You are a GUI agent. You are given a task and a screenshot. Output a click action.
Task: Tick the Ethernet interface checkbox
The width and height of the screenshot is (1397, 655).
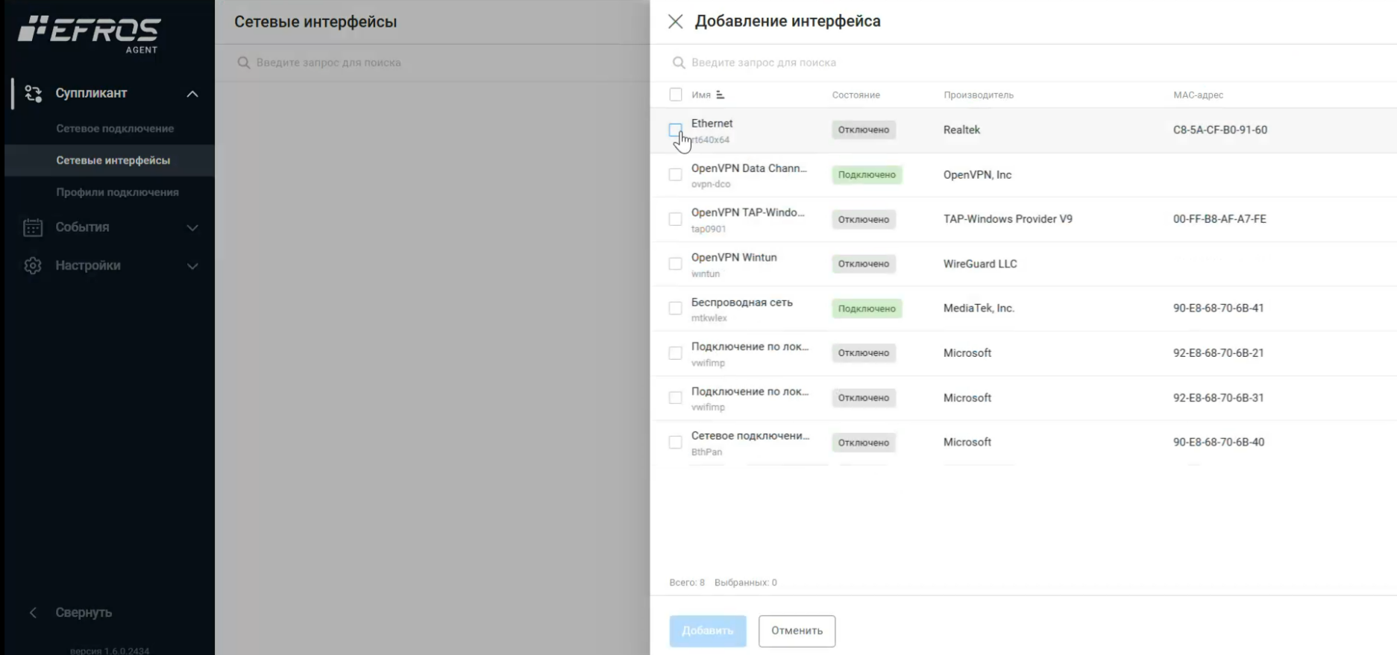coord(675,130)
